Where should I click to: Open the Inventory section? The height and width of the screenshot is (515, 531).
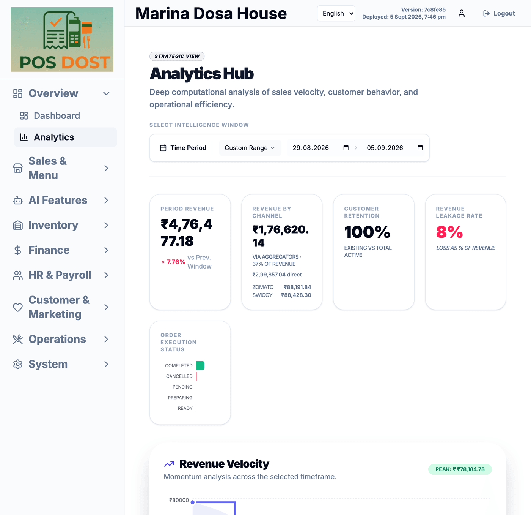click(x=62, y=225)
